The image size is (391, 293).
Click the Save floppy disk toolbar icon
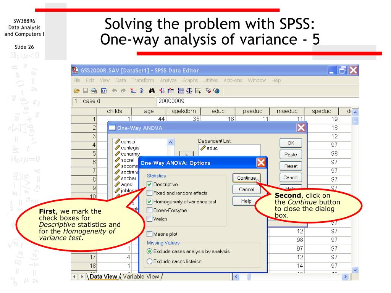click(85, 91)
